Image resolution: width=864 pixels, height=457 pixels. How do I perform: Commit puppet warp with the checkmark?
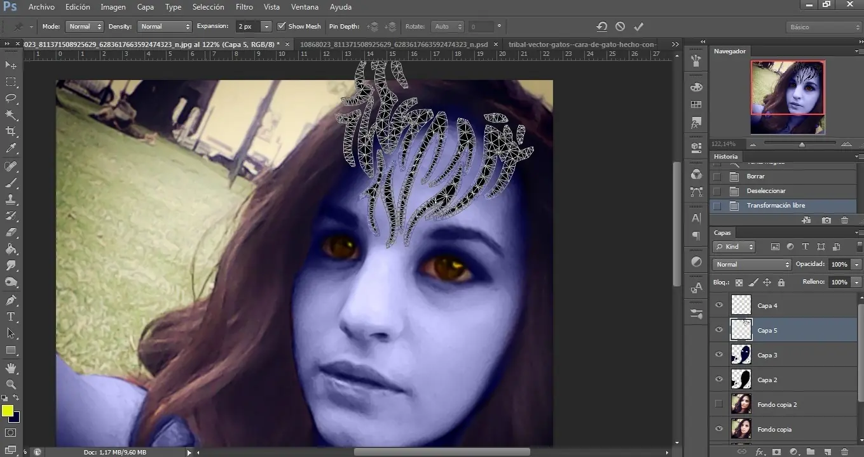click(639, 27)
